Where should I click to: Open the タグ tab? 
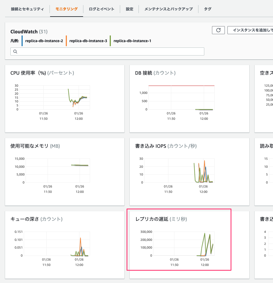207,9
